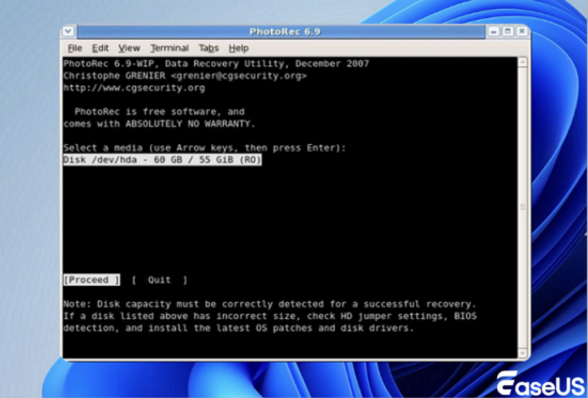
Task: Click the terminal scrollbar up arrow
Action: click(x=523, y=63)
